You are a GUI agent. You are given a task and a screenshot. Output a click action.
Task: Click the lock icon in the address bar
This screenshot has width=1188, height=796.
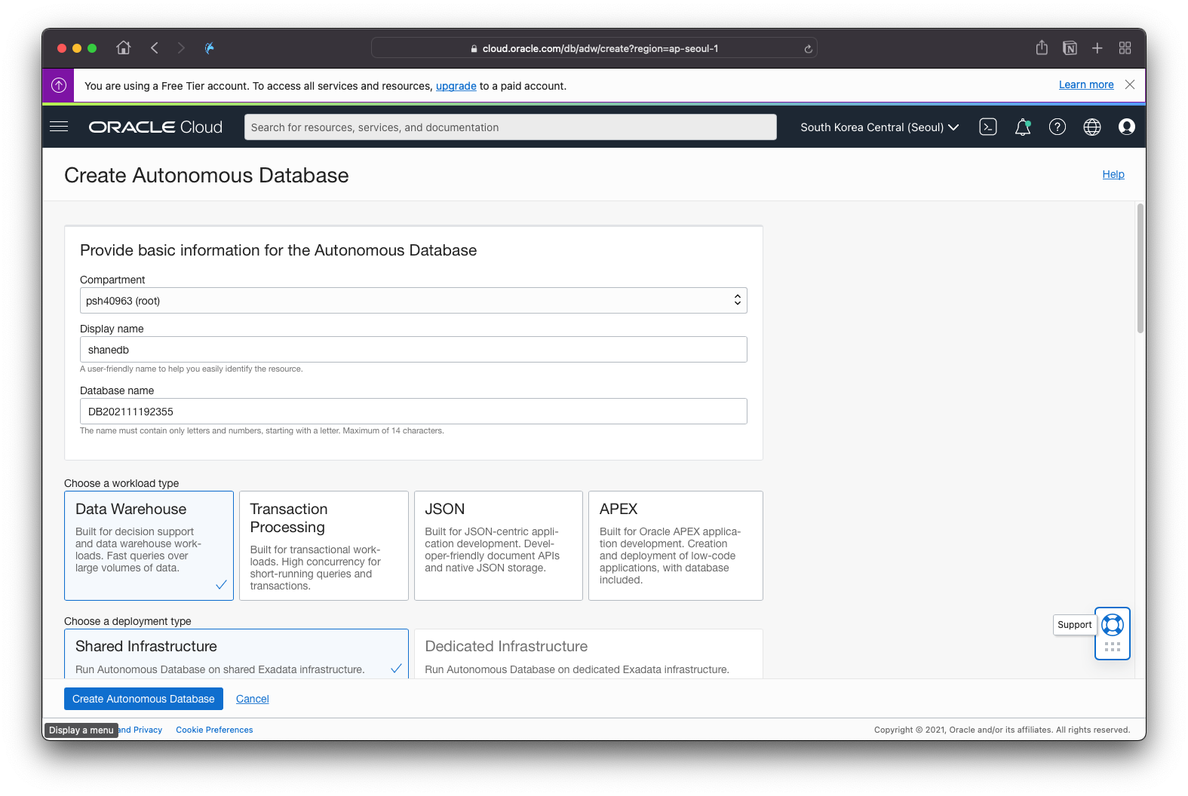coord(474,49)
